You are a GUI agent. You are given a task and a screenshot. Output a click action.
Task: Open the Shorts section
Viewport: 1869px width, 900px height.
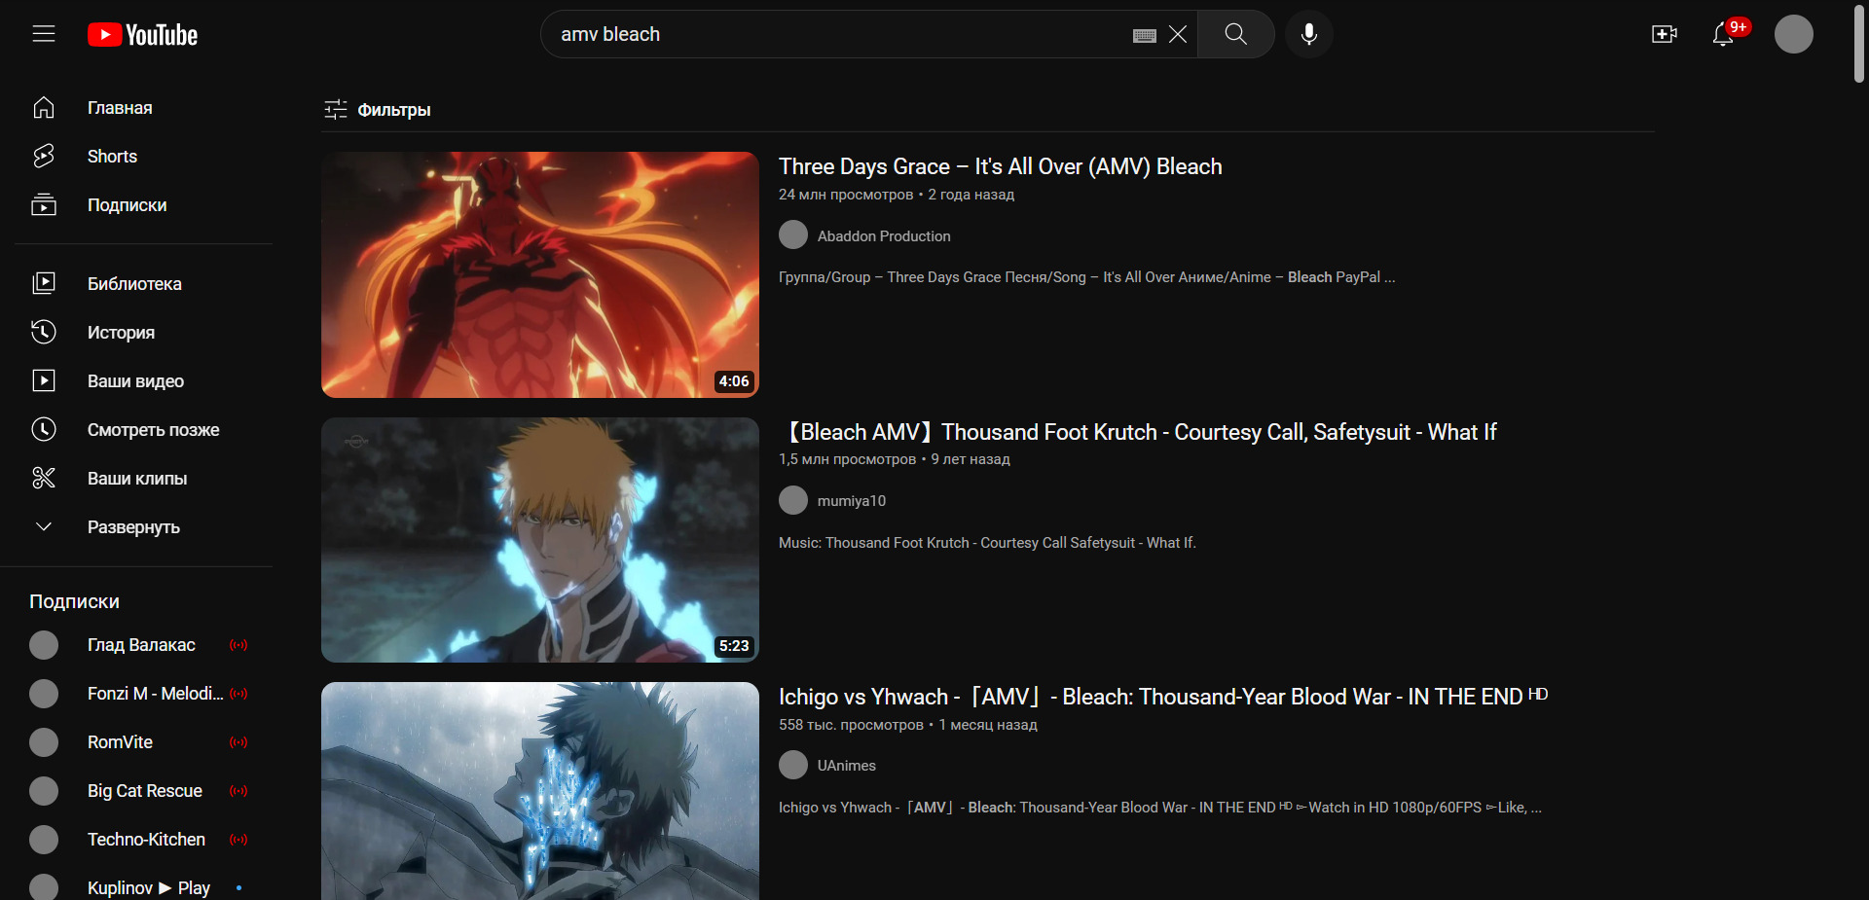112,157
